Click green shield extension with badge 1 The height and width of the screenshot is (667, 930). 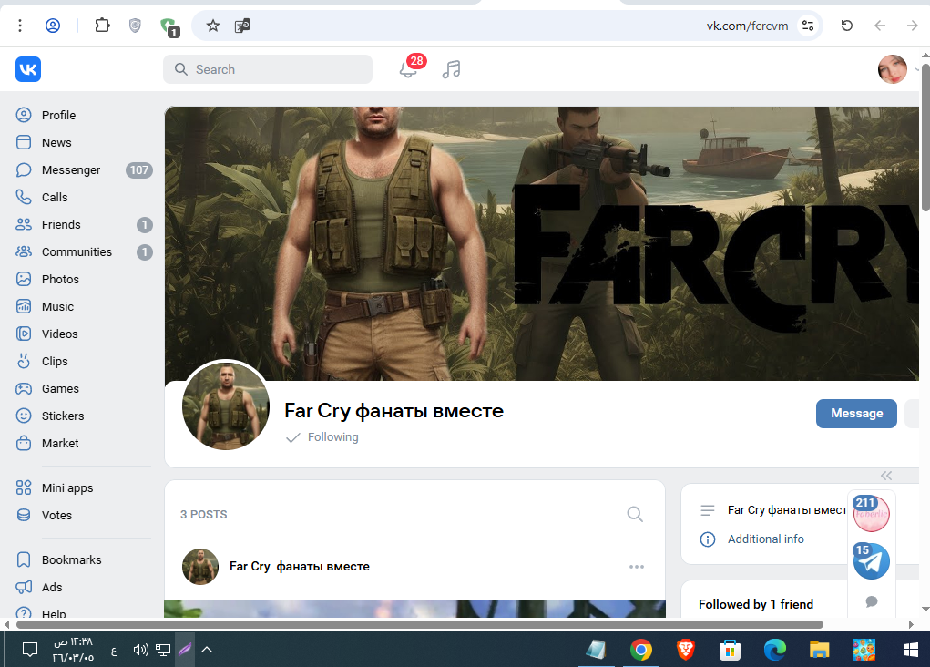coord(169,26)
